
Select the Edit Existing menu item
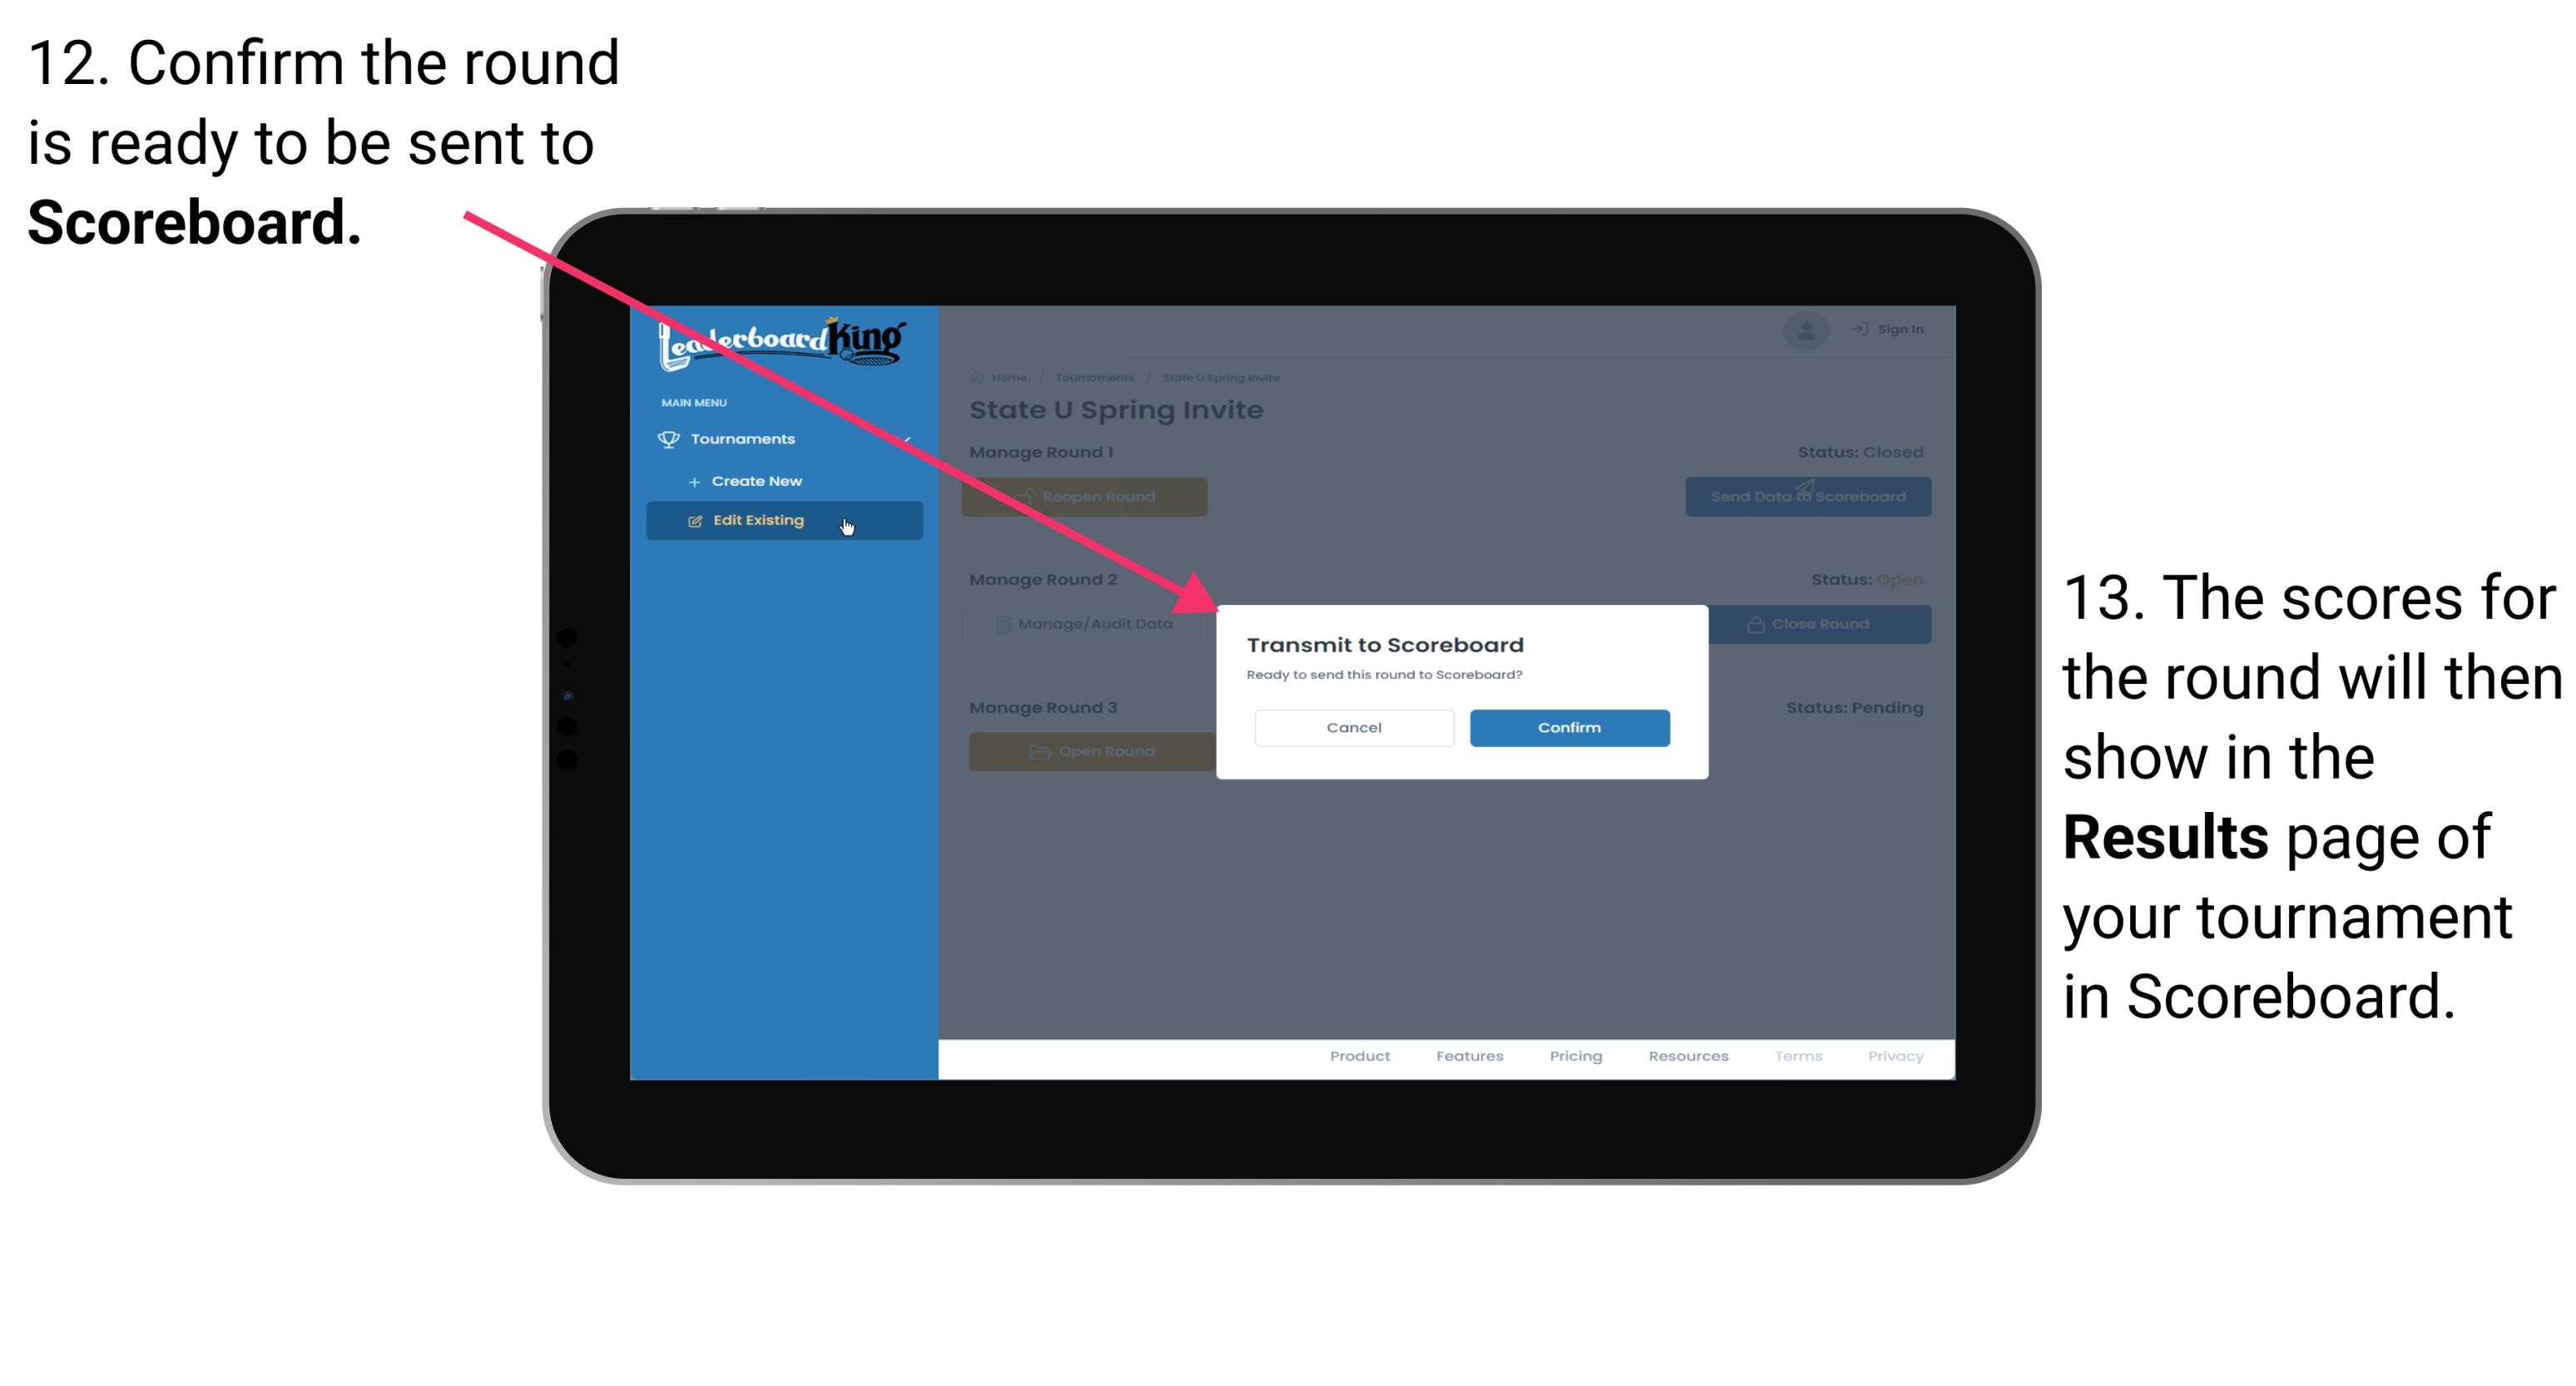[x=780, y=521]
